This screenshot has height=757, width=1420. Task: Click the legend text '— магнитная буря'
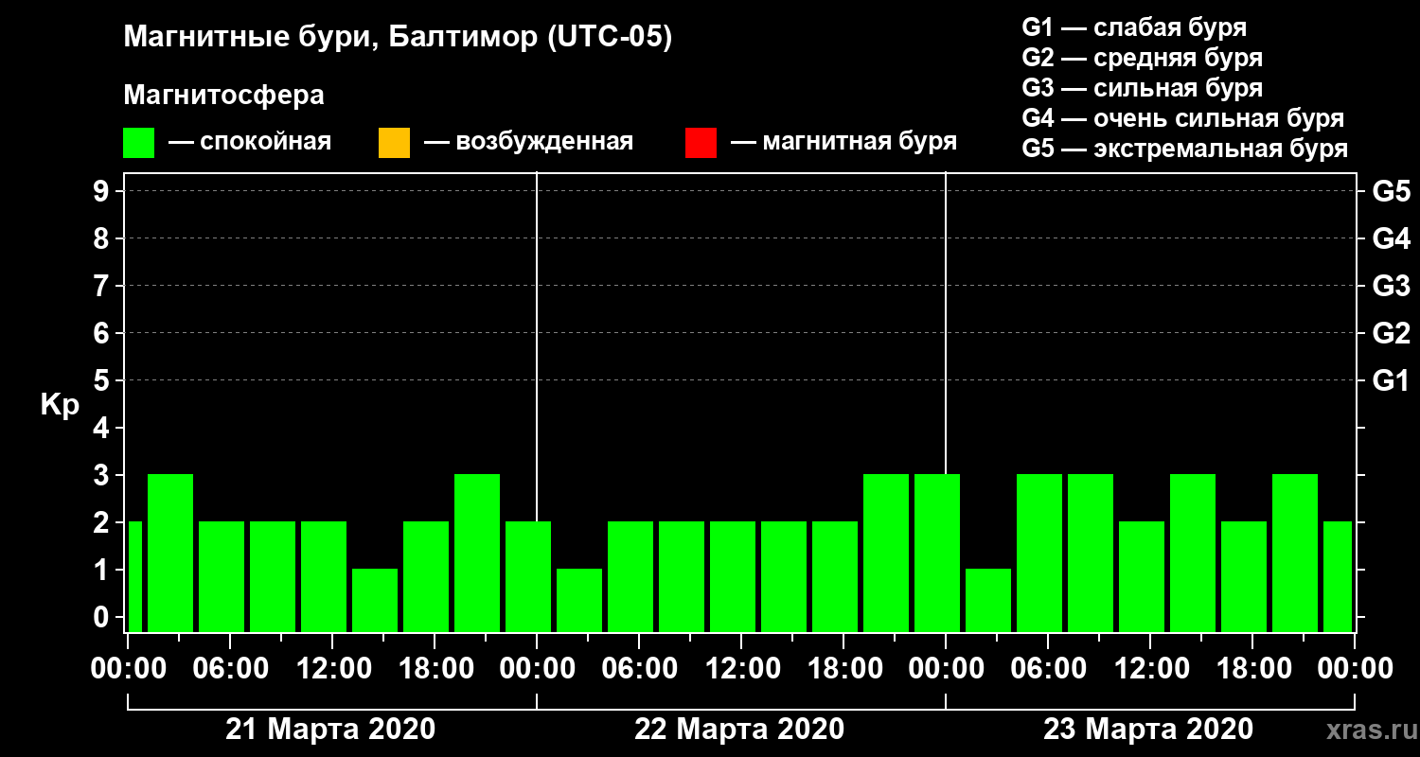click(x=844, y=143)
